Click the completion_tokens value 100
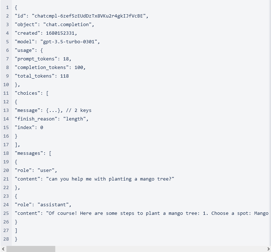 coord(79,67)
